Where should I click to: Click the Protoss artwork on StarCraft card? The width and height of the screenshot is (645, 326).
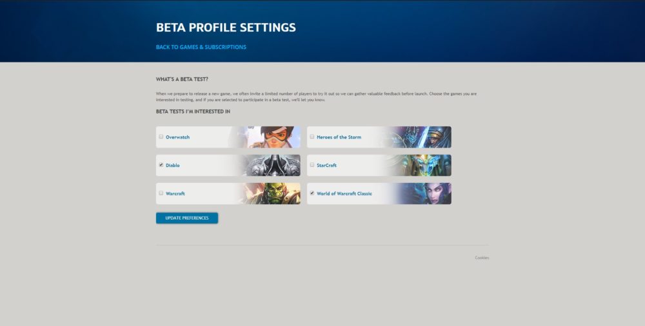[x=422, y=166]
